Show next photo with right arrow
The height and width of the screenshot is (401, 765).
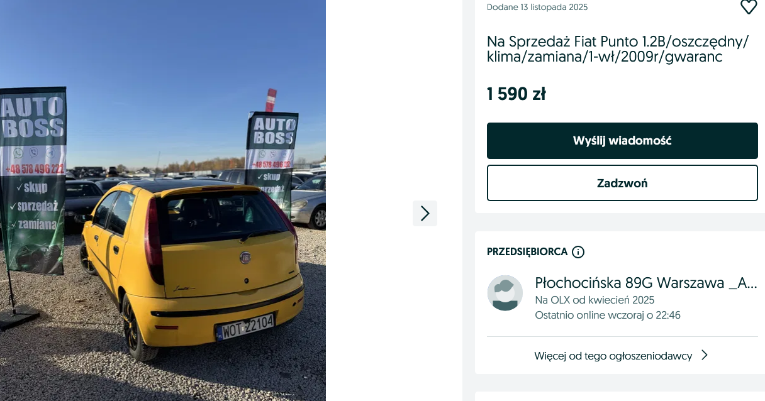click(x=425, y=214)
